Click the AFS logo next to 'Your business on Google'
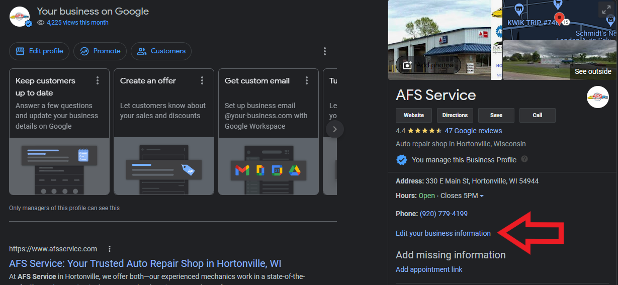 [x=20, y=17]
